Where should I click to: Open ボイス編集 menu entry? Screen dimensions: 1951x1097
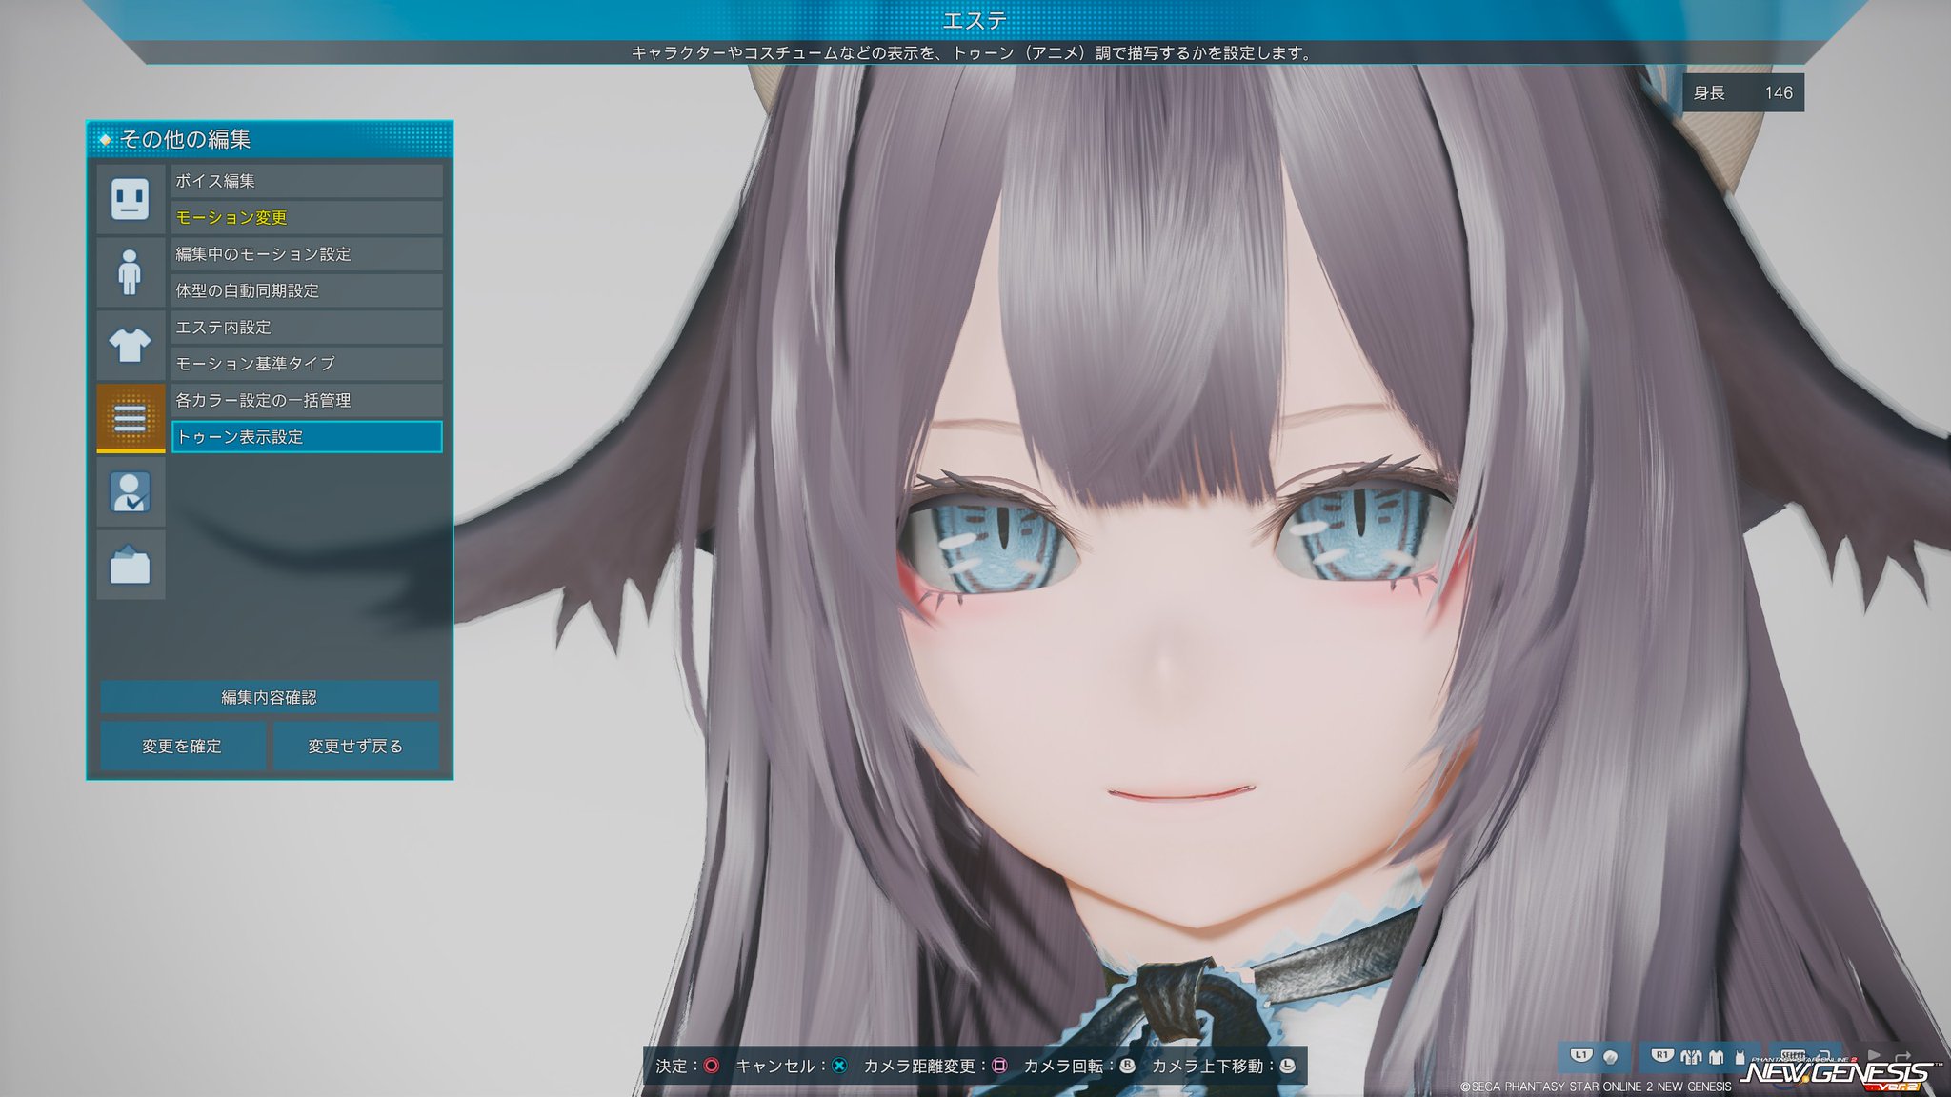point(307,181)
